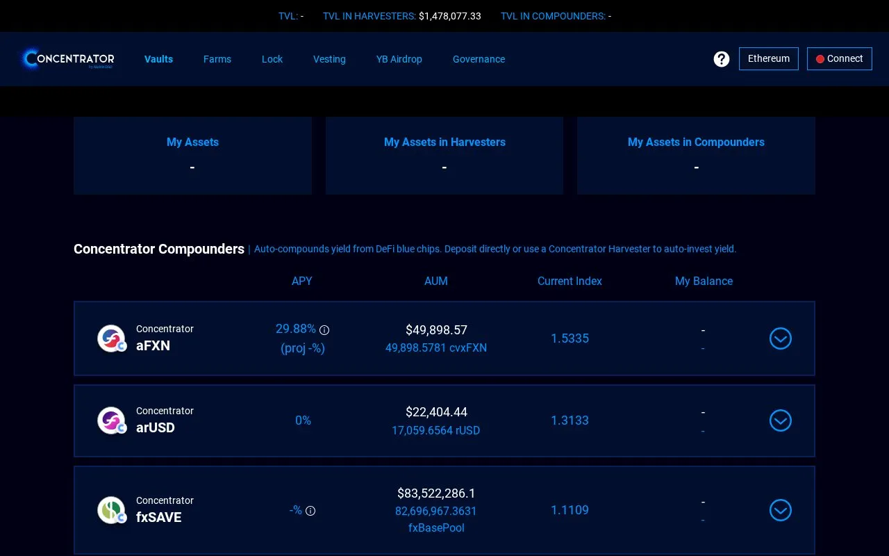Expand the aFXN compounder row
889x556 pixels.
coord(781,338)
